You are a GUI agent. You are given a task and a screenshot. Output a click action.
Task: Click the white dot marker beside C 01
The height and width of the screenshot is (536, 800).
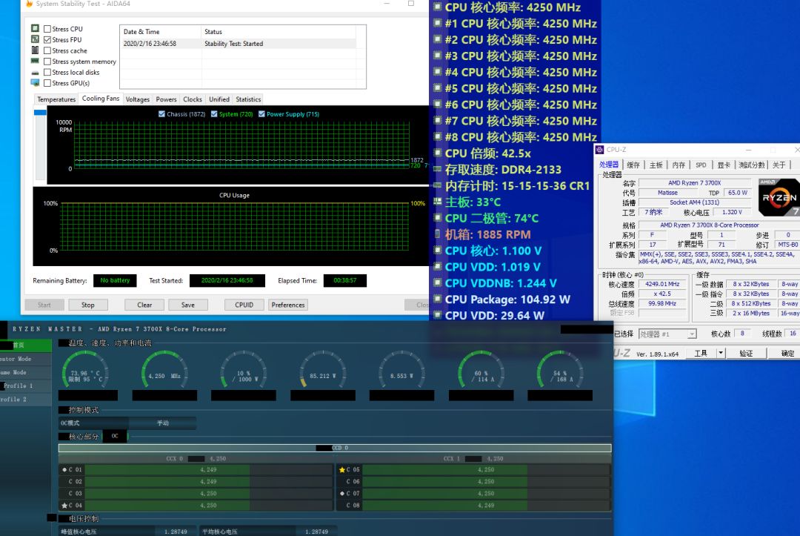click(64, 469)
